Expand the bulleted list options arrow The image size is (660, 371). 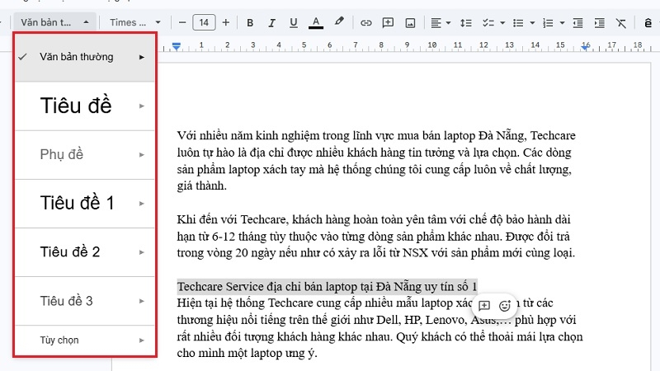[x=532, y=23]
